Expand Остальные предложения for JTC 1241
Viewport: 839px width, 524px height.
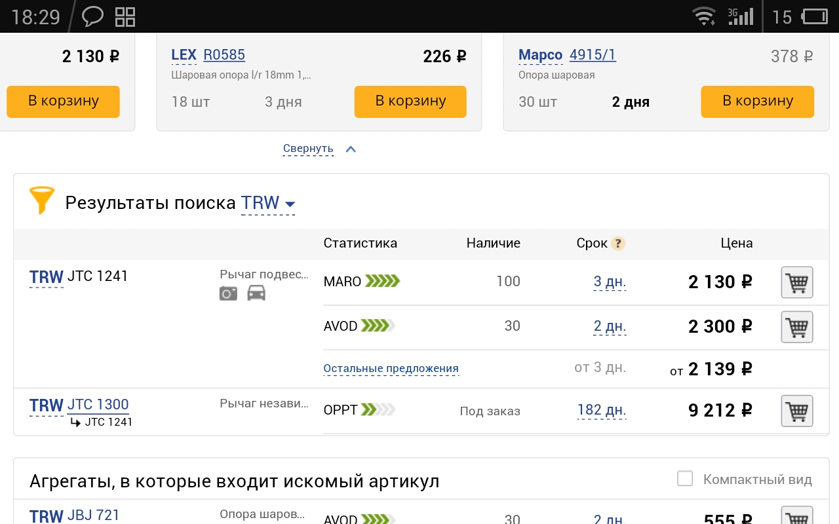point(391,368)
